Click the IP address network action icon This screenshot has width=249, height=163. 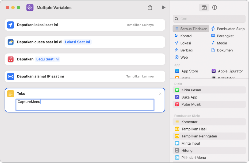(x=10, y=76)
